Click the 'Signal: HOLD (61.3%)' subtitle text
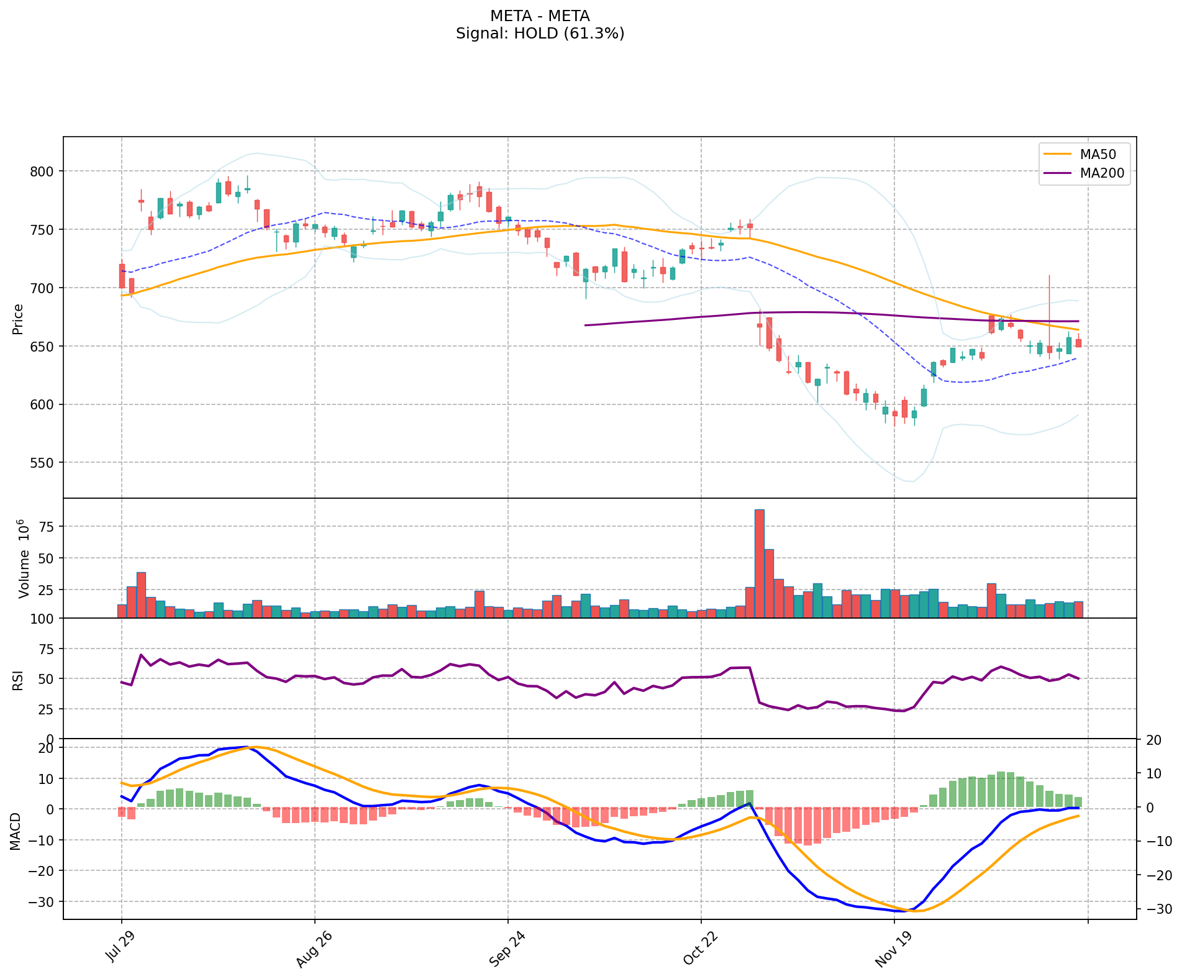Screen dimensions: 1182x979 pos(540,34)
